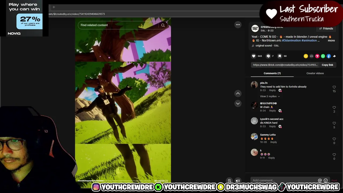Expand description with more link

(x=331, y=40)
